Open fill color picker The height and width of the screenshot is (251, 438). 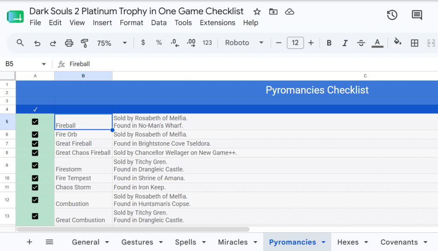click(397, 42)
